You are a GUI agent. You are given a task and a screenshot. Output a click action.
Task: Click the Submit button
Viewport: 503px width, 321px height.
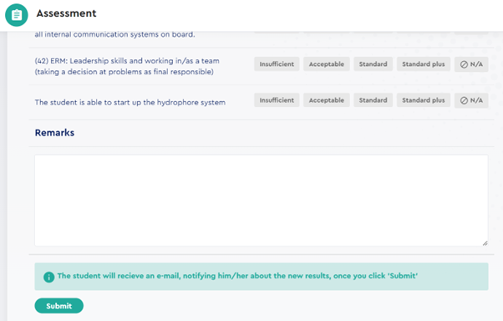tap(59, 306)
